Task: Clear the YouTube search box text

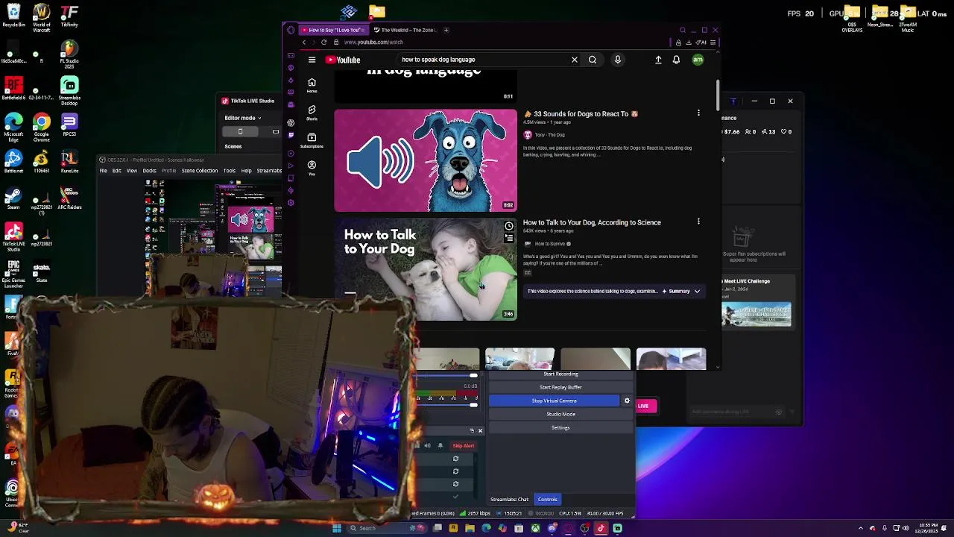Action: pyautogui.click(x=575, y=60)
